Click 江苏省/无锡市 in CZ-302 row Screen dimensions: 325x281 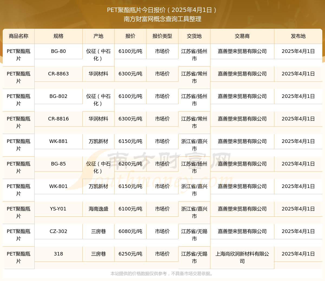[x=194, y=235]
